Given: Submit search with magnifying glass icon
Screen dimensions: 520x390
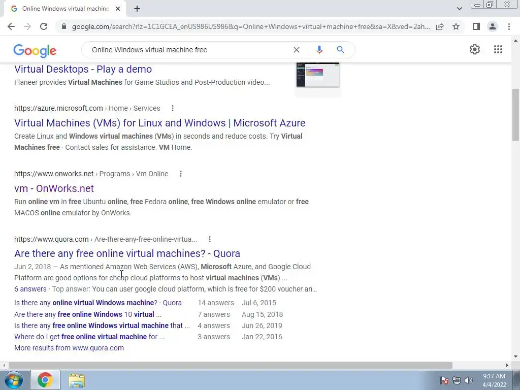Looking at the screenshot, I should [x=340, y=50].
